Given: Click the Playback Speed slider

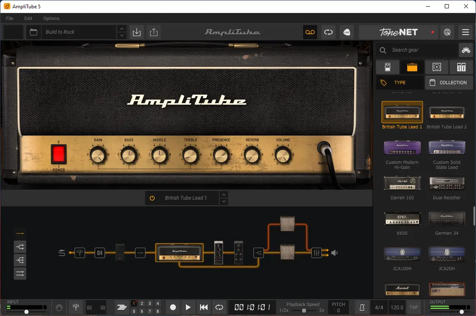Looking at the screenshot, I should 304,311.
